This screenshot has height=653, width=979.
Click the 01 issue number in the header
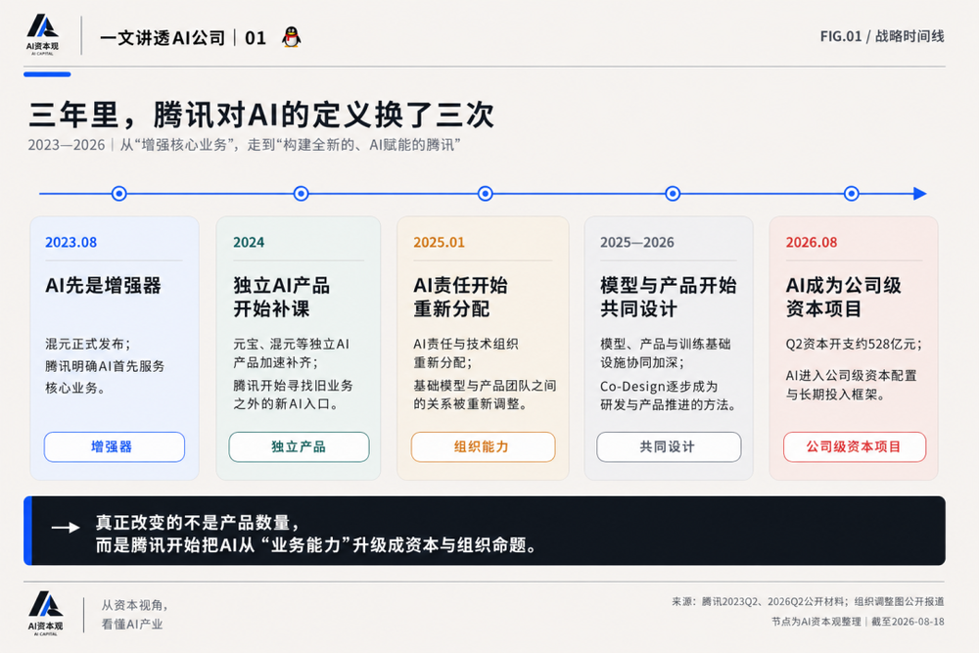click(x=256, y=38)
